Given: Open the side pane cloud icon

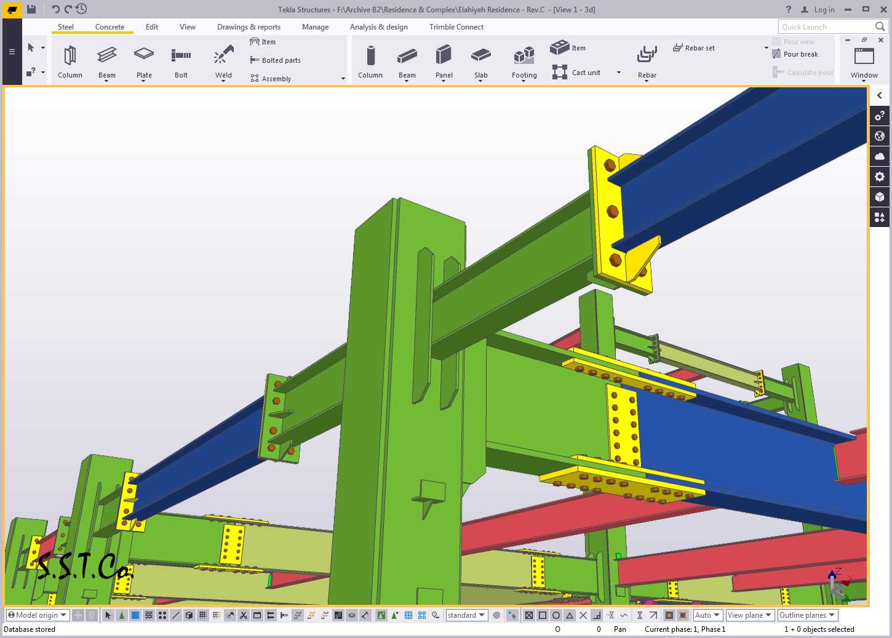Looking at the screenshot, I should click(880, 156).
